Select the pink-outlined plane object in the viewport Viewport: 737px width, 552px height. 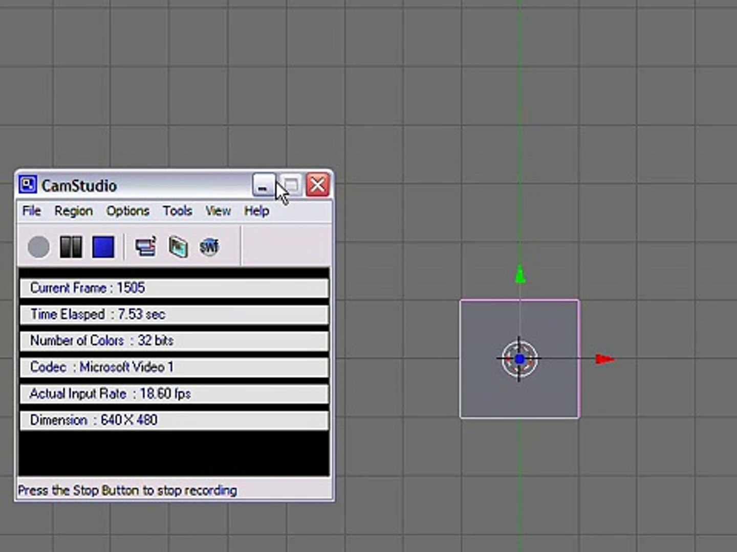519,359
